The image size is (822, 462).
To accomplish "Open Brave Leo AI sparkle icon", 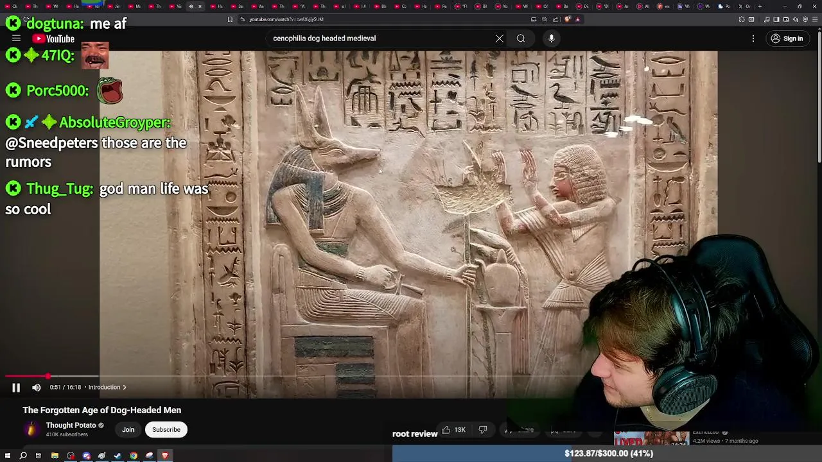I will click(796, 19).
